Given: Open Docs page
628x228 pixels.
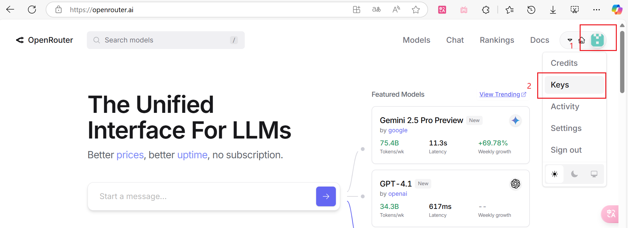Looking at the screenshot, I should click(540, 40).
